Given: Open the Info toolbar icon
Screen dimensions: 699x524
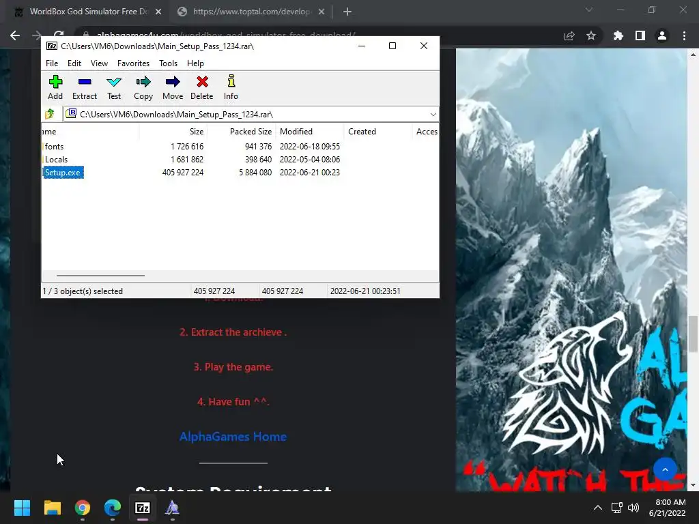Looking at the screenshot, I should pos(231,87).
